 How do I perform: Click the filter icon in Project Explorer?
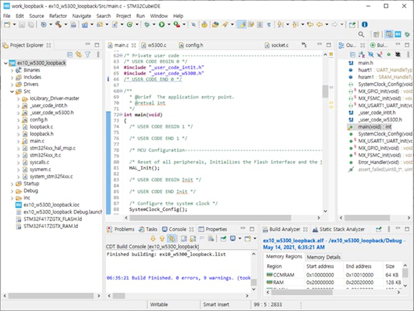(x=88, y=54)
